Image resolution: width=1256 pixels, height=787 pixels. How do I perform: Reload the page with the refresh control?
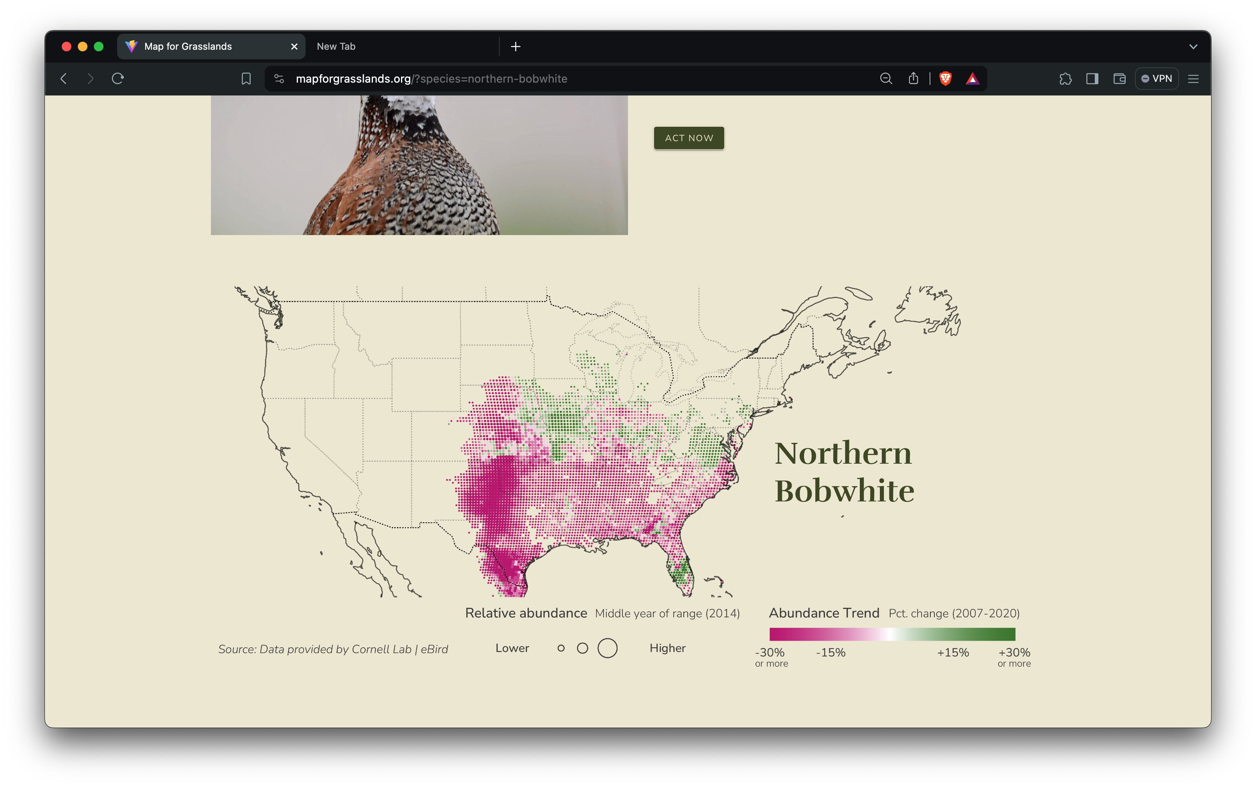coord(117,79)
